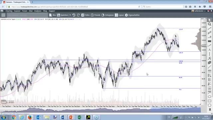The height and width of the screenshot is (120, 213).
Task: Open the Firefox hamburger menu
Action: 210,7
